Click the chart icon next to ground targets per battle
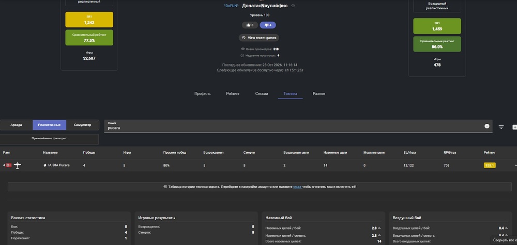The image size is (517, 245). 379,228
